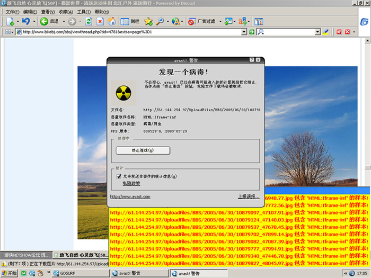371x278 pixels.
Task: Open the www.avast.com link
Action: pos(130,196)
